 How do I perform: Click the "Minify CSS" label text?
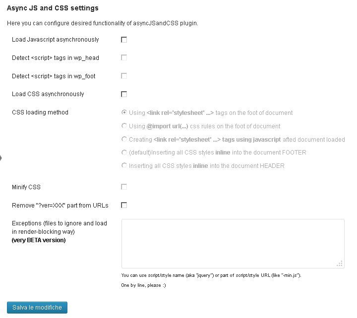[x=26, y=187]
